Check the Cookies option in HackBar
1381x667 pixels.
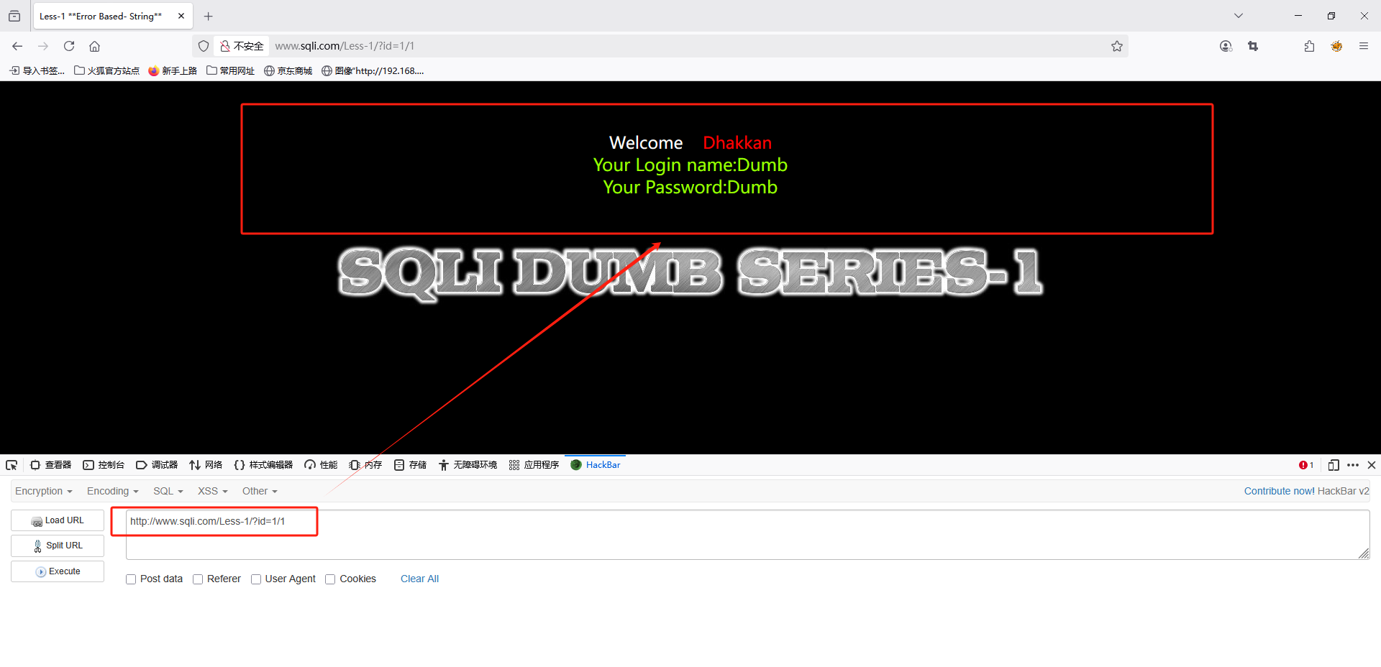[x=330, y=579]
